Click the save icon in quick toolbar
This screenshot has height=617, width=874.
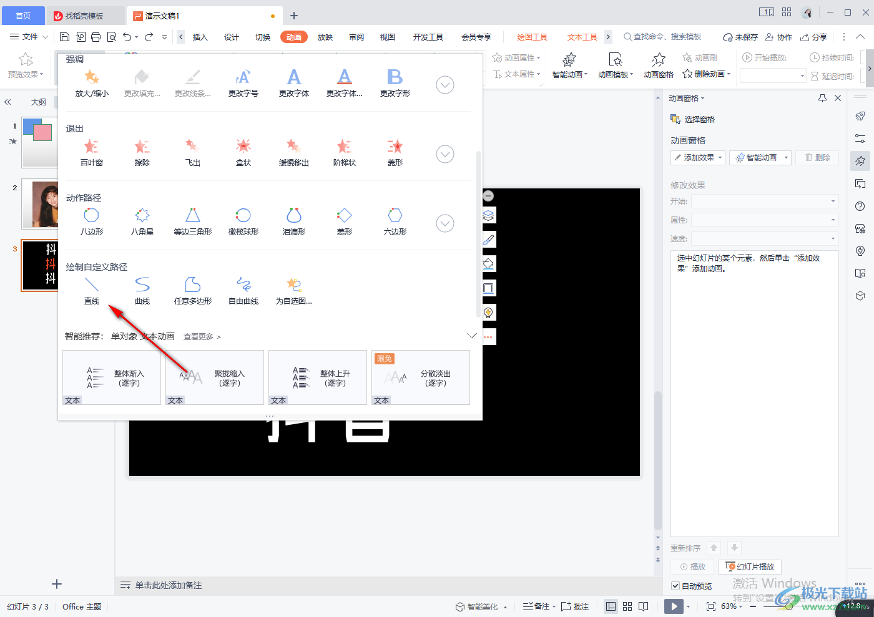65,37
